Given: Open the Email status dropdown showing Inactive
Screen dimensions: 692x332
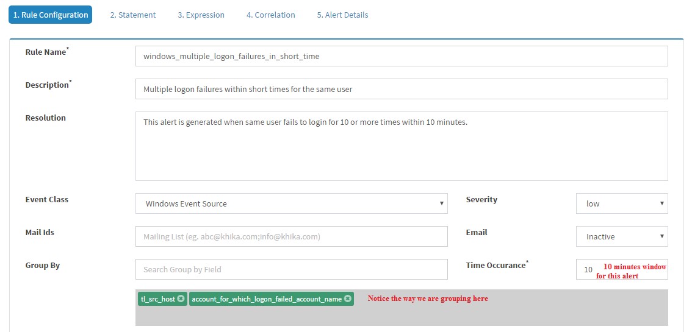Looking at the screenshot, I should click(x=622, y=236).
